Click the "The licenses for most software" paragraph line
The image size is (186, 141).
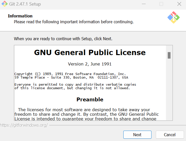tap(84, 110)
